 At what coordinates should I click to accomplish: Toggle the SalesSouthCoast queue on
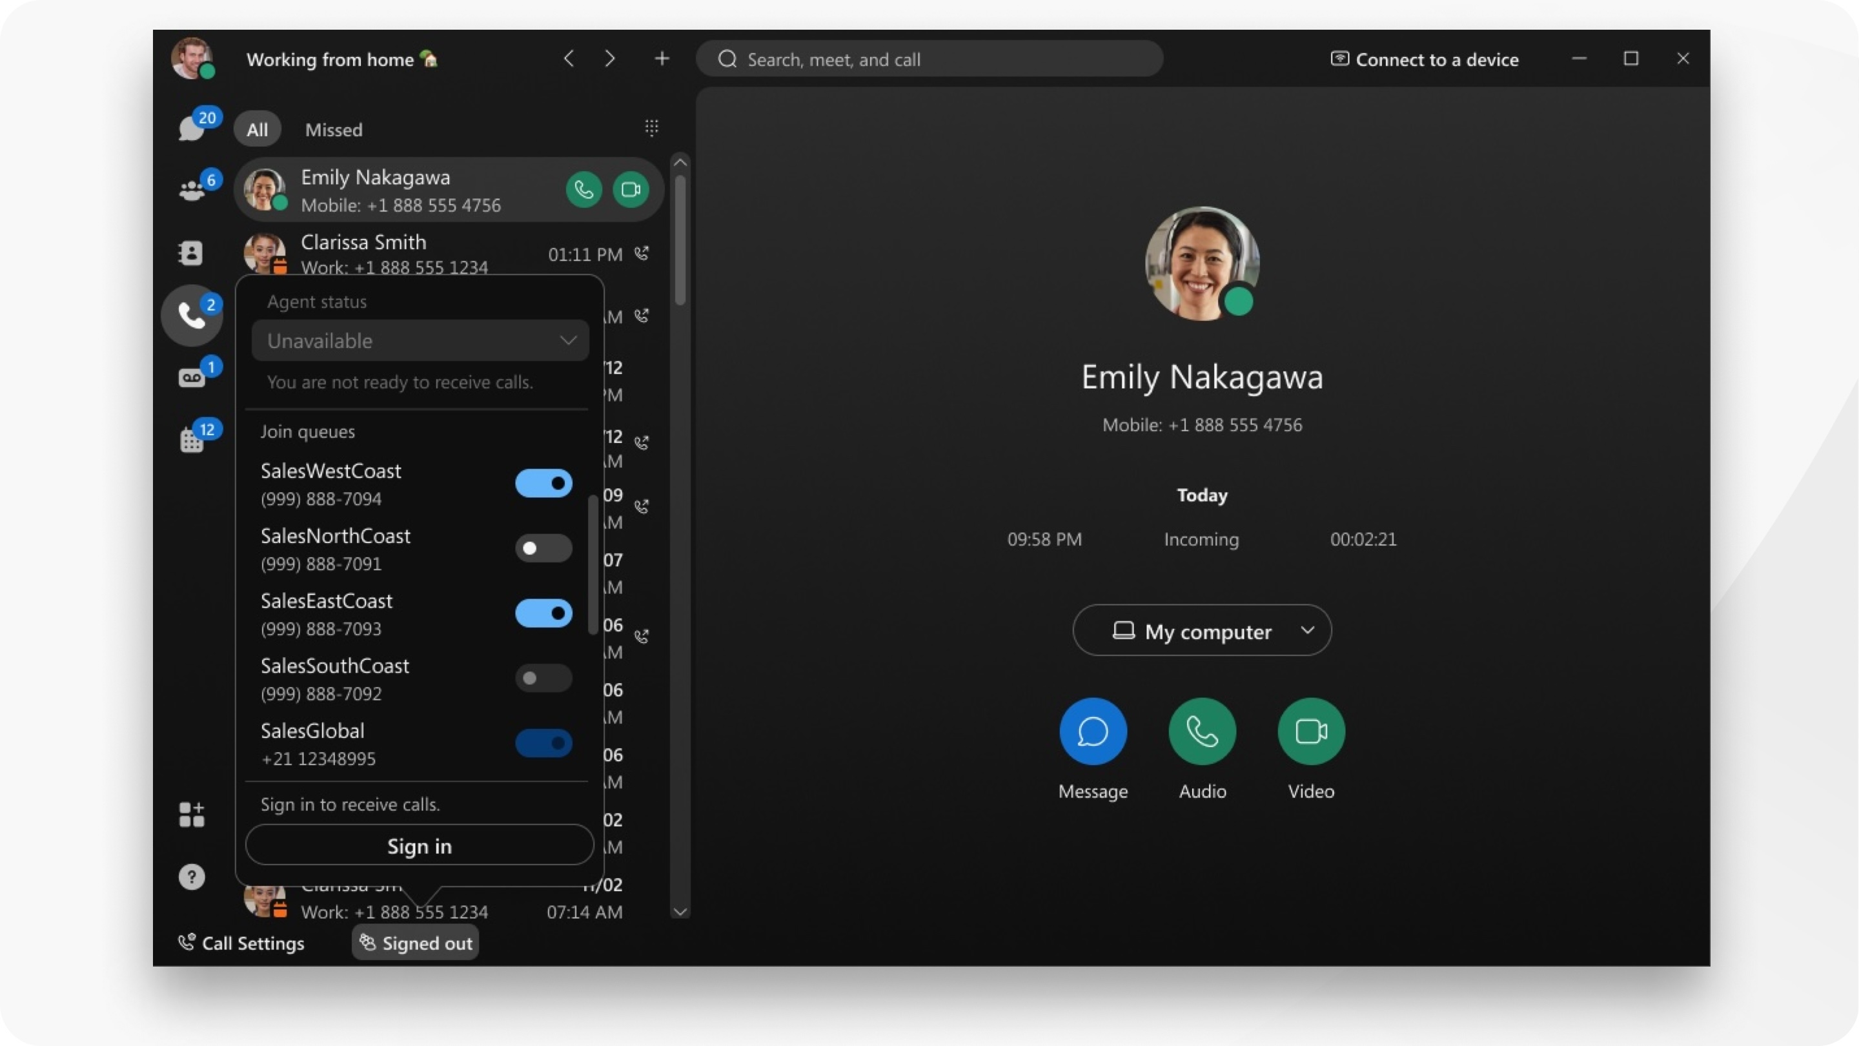coord(543,677)
